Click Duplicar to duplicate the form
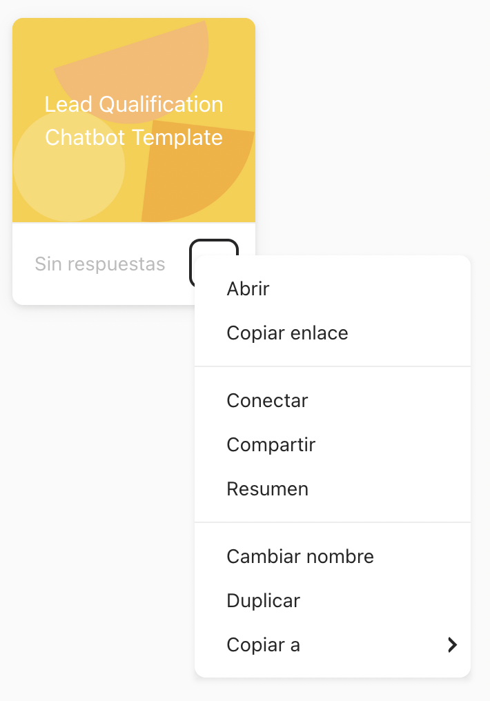490x701 pixels. (x=333, y=601)
